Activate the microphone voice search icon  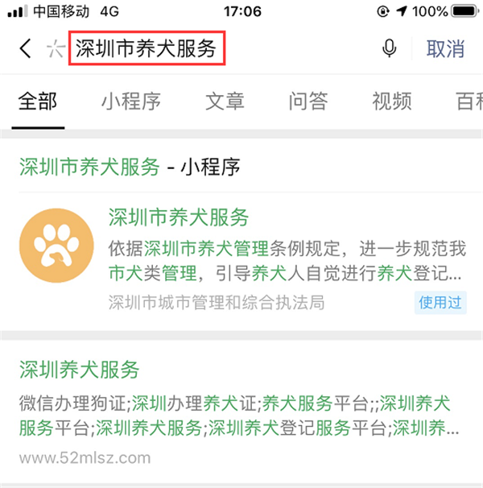click(x=389, y=48)
